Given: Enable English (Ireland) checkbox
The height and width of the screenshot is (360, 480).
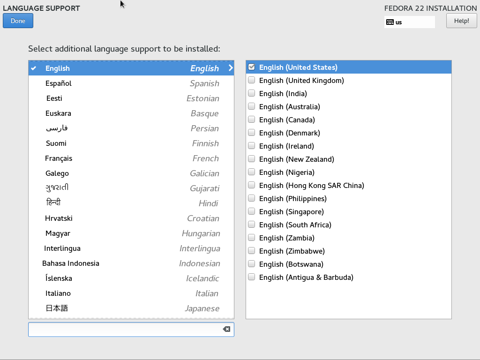Looking at the screenshot, I should tap(252, 146).
